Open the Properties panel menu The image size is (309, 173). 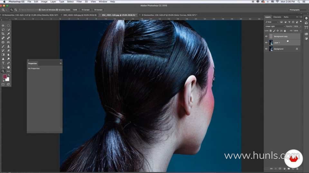click(x=61, y=63)
